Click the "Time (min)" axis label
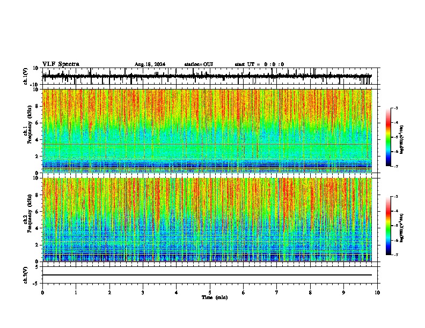 (215, 297)
